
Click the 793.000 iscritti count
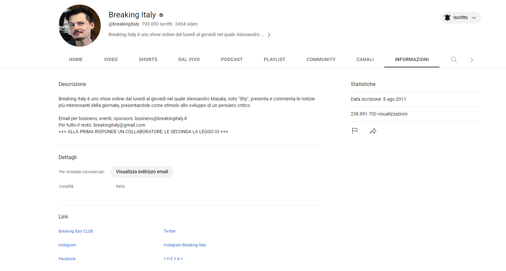click(157, 24)
